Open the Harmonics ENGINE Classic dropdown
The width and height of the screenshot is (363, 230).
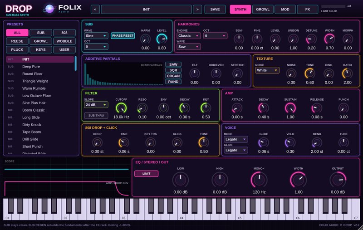point(188,36)
